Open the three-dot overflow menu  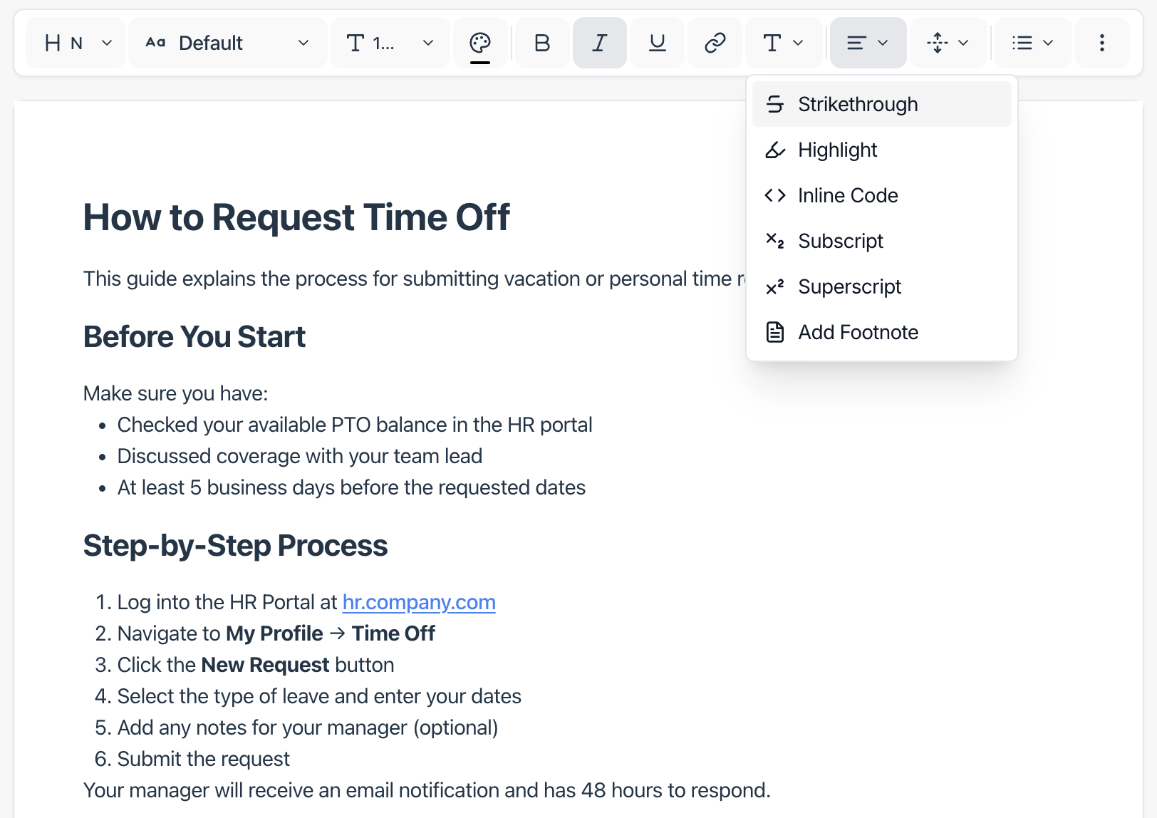1101,43
